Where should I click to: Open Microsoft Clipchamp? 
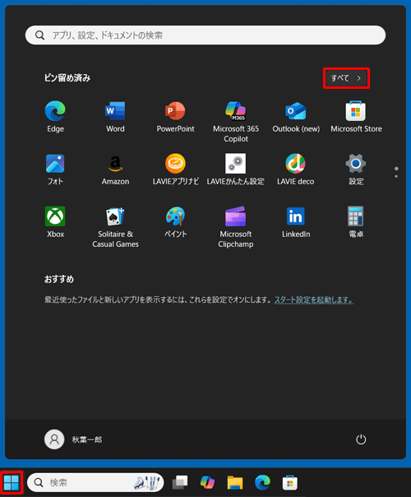tap(236, 227)
